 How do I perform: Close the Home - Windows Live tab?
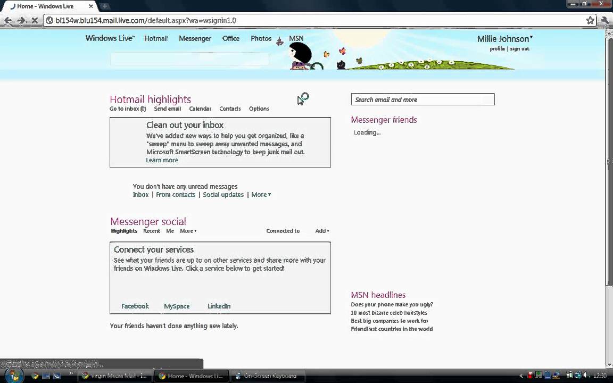pos(90,6)
